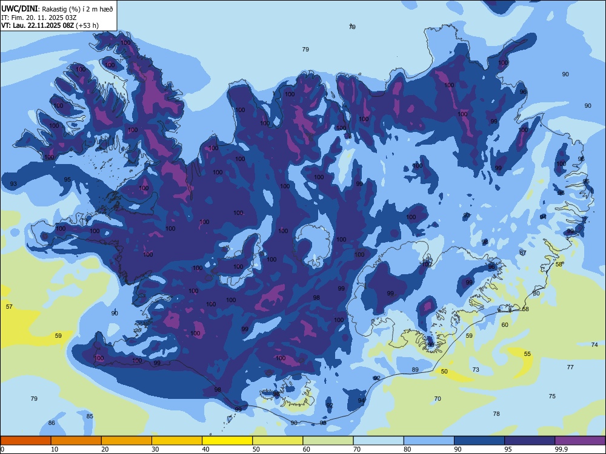The height and width of the screenshot is (454, 606).
Task: Click the dark orange 0–10 legend swatch
Action: (25, 441)
